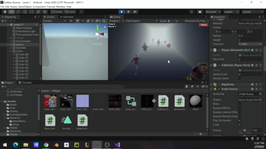
Task: Click the Step frame button
Action: pos(135,12)
